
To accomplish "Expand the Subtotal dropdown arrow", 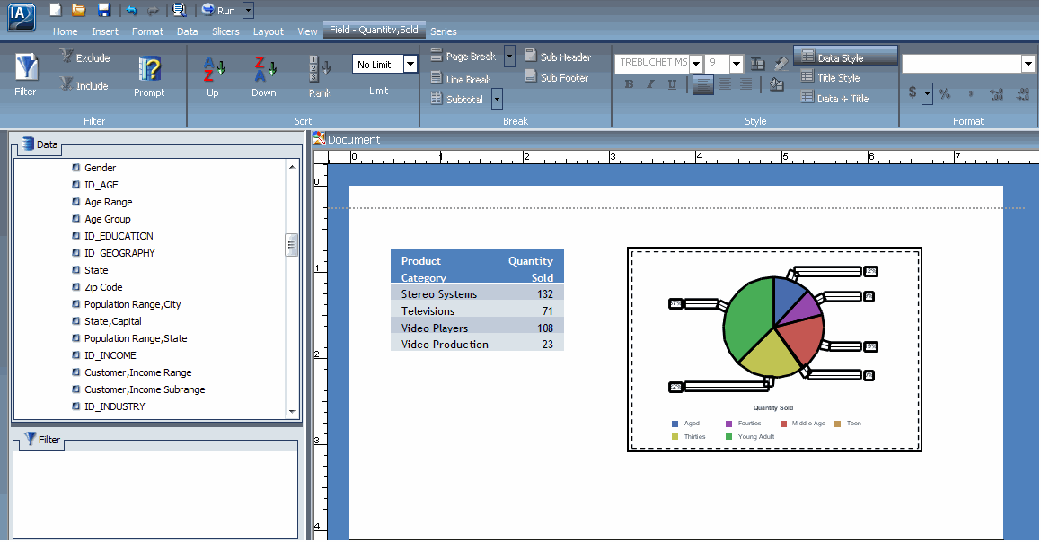I will pos(497,100).
